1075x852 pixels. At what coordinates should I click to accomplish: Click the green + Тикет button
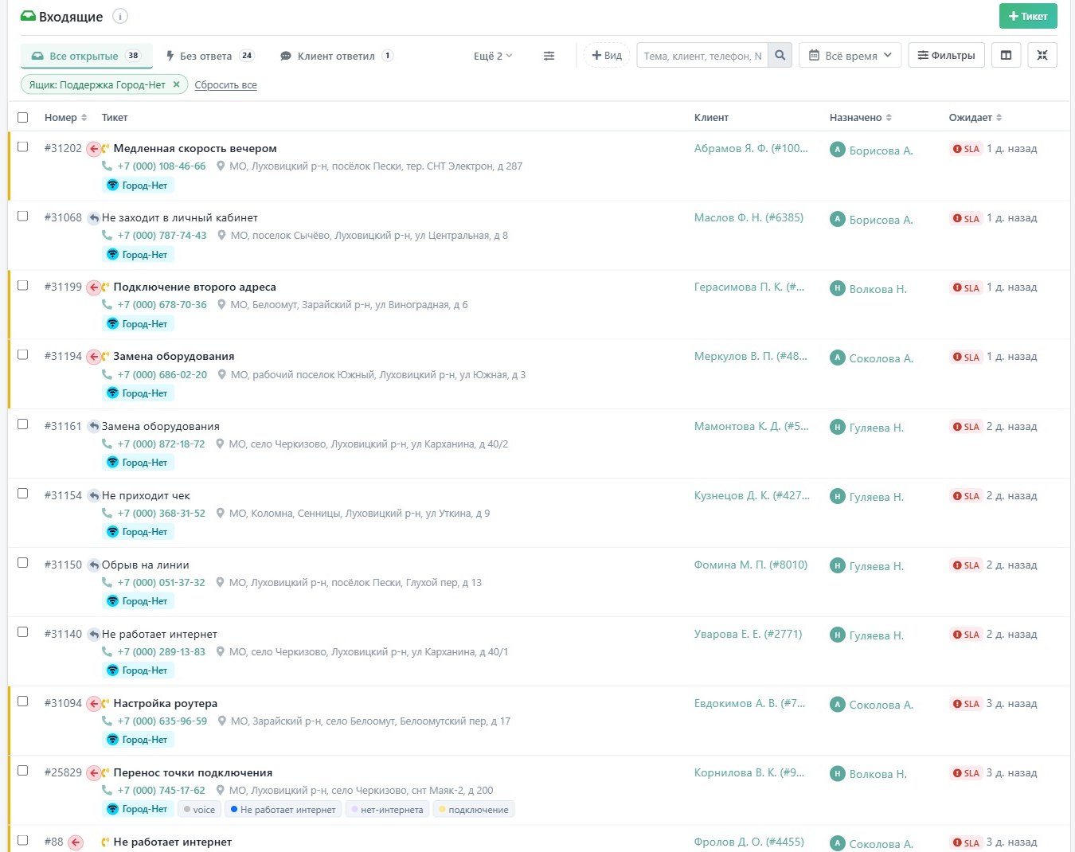(1028, 16)
